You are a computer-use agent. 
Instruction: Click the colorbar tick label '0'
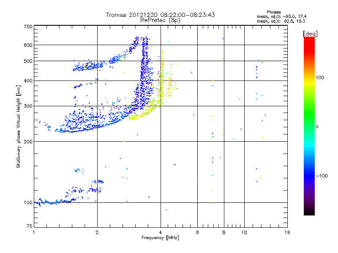(317, 127)
